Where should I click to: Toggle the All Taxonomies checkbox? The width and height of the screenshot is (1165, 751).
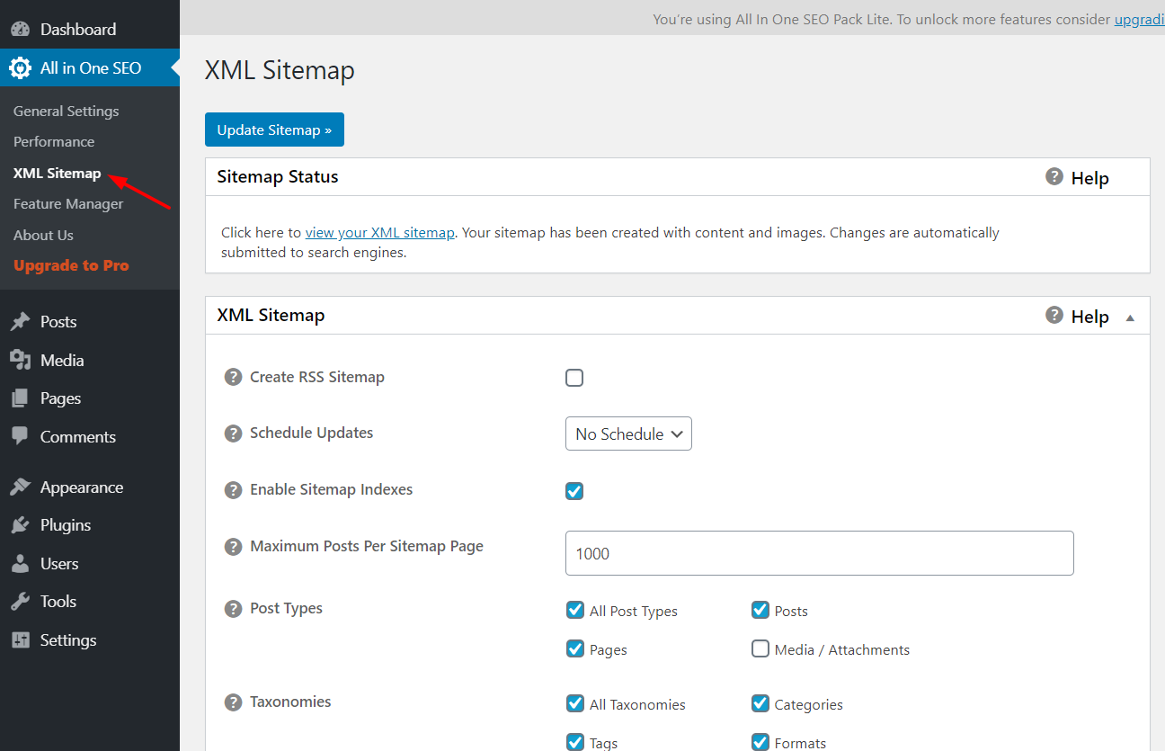coord(575,703)
